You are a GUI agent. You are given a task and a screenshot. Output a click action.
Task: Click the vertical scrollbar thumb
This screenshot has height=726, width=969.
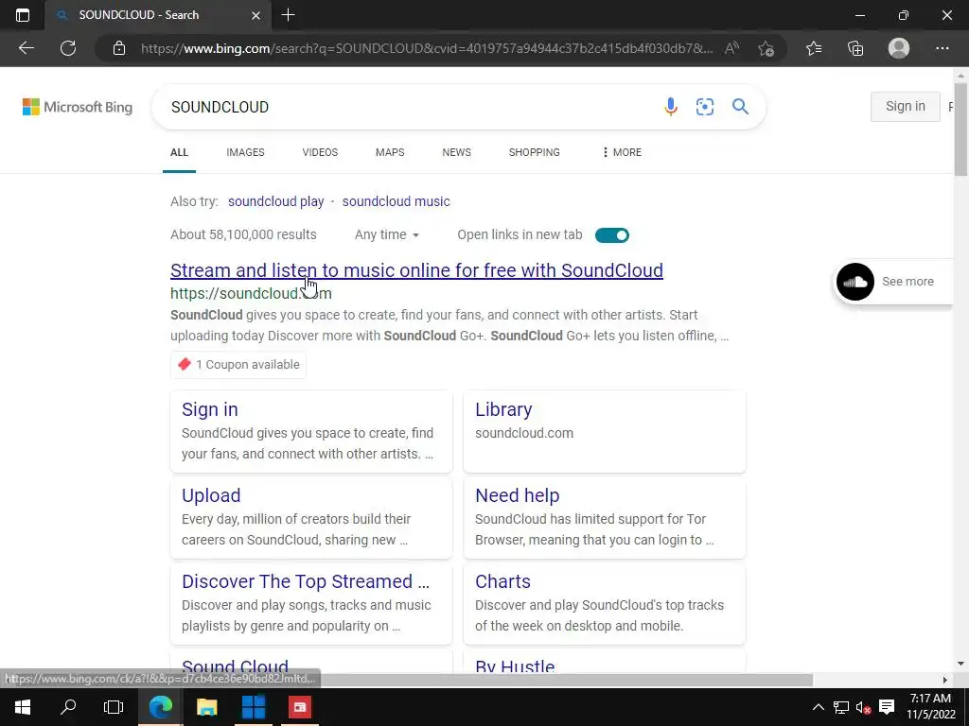[960, 129]
